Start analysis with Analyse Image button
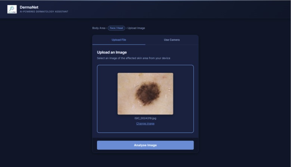 point(145,145)
